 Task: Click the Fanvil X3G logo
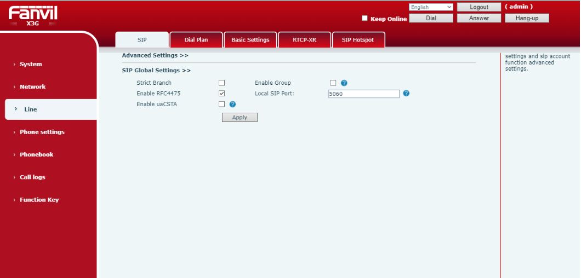coord(33,16)
